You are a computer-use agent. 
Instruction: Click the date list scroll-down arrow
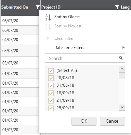coord(122,107)
